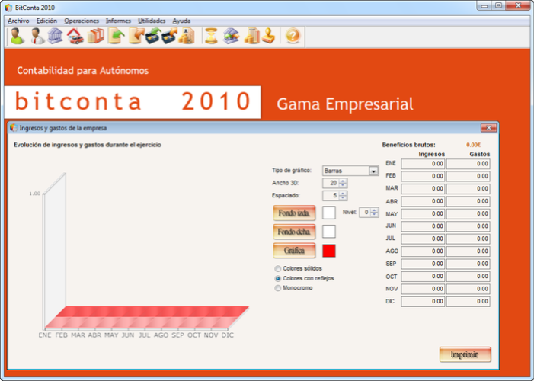Open the Tipo de gráfico dropdown arrow
The width and height of the screenshot is (534, 381).
pyautogui.click(x=373, y=171)
